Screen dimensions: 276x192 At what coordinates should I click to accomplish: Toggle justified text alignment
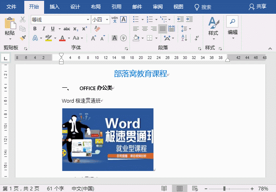point(162,29)
